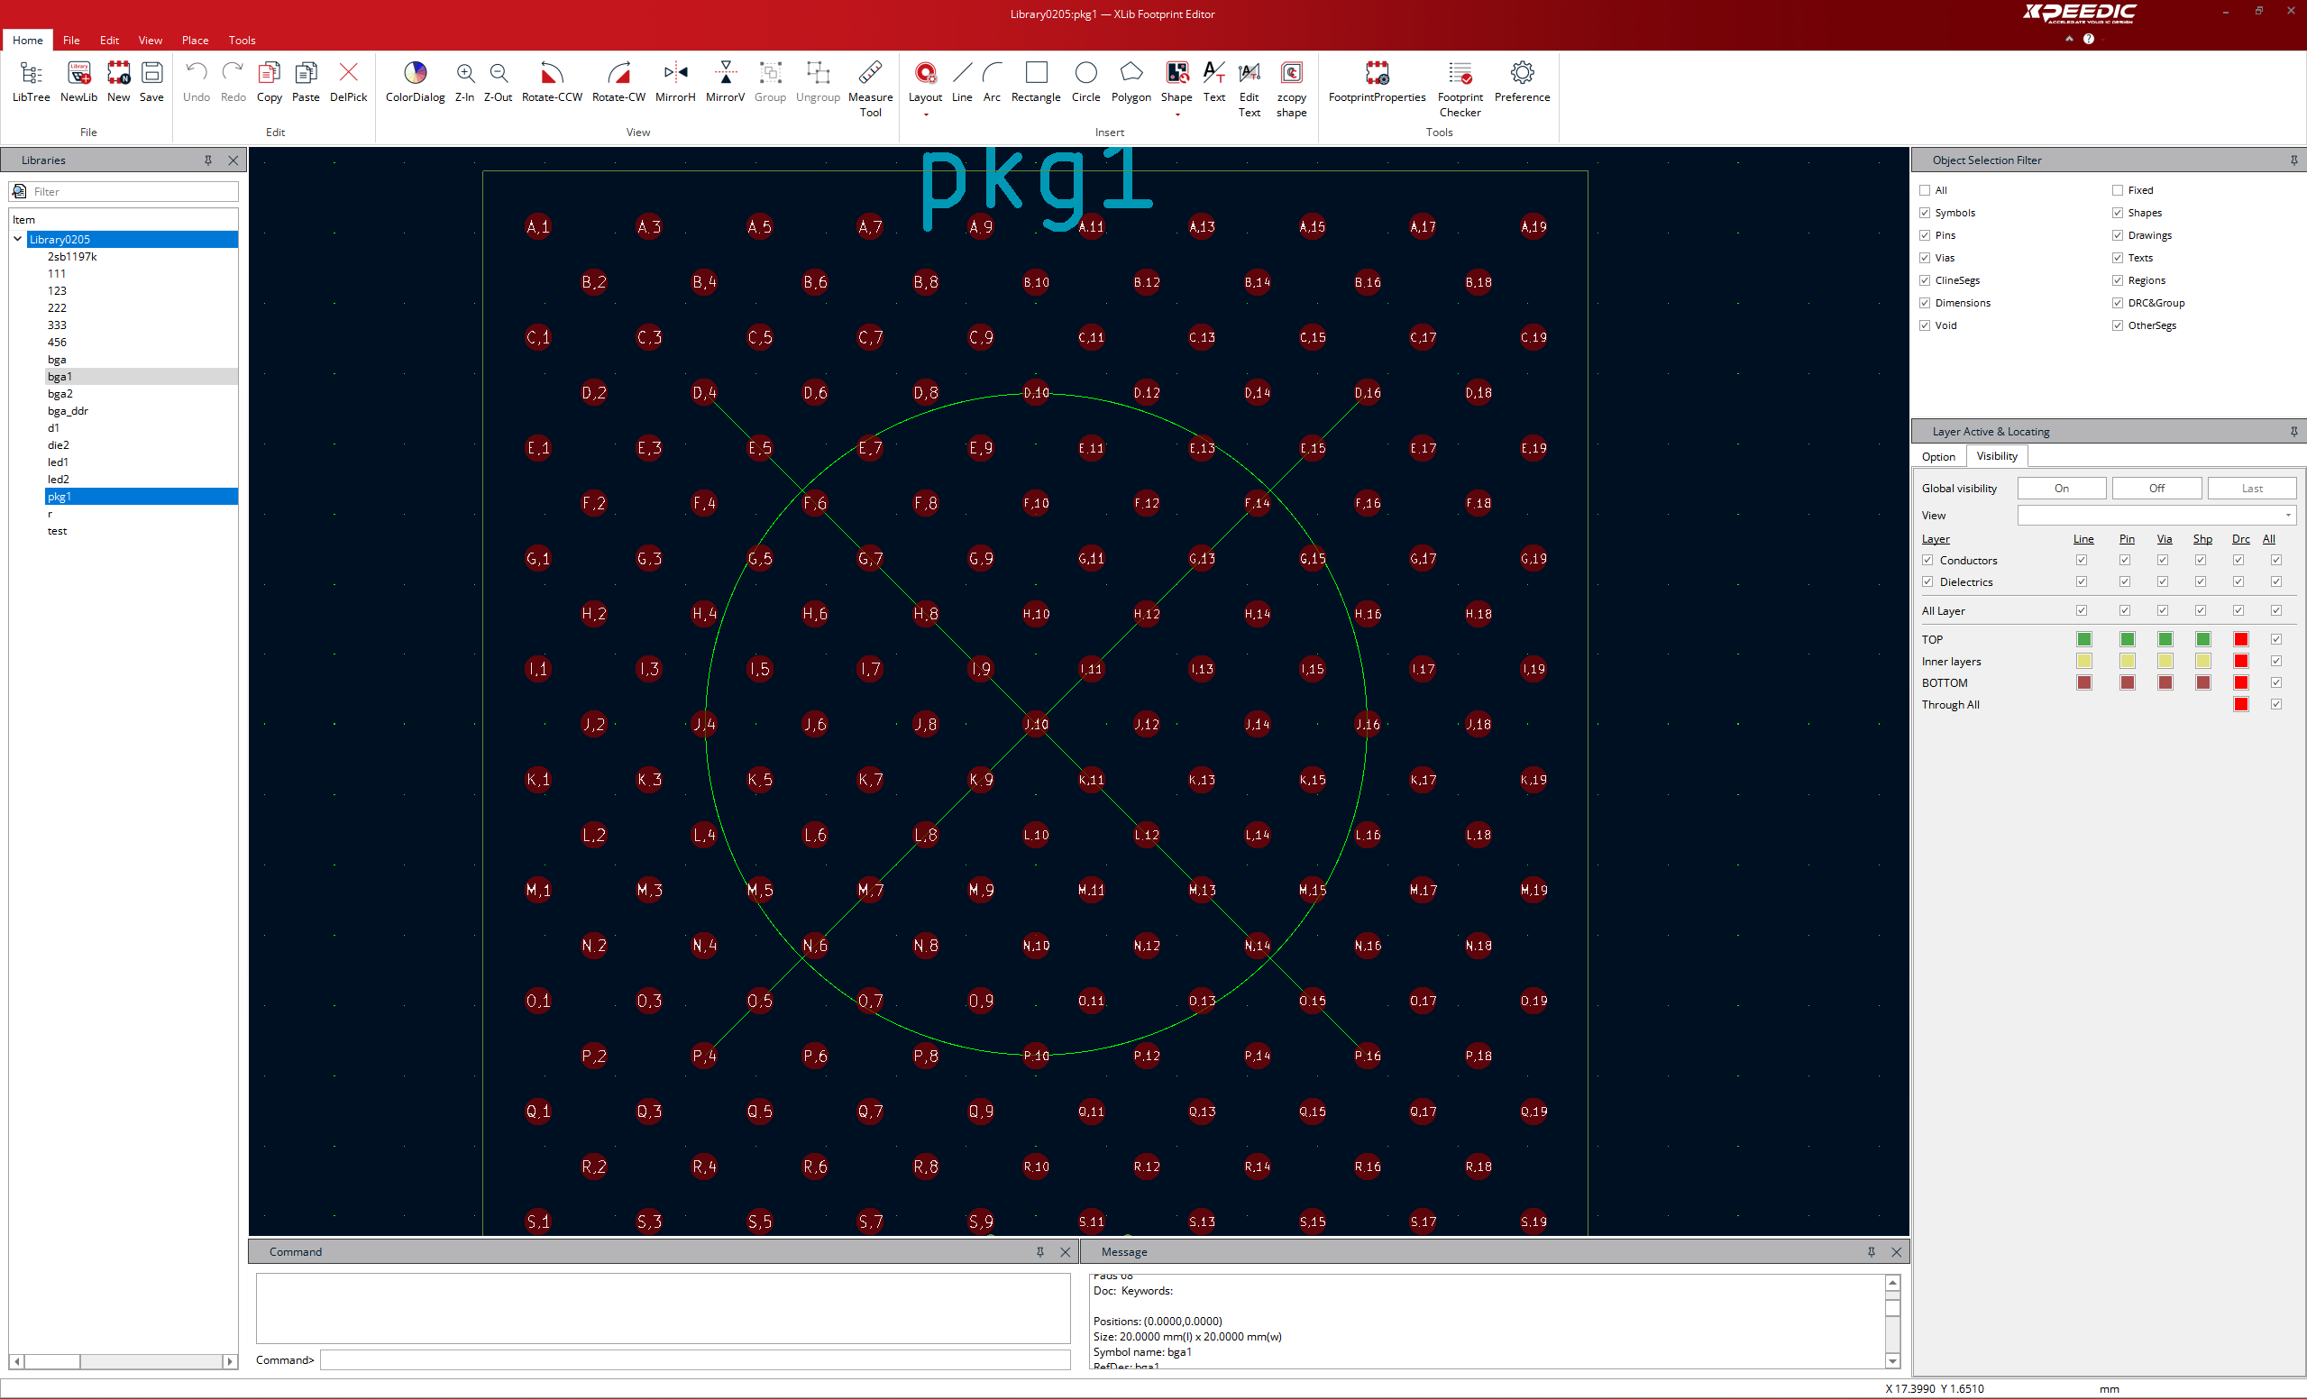Viewport: 2307px width, 1400px height.
Task: Run the Footprint Checker
Action: tap(1460, 89)
